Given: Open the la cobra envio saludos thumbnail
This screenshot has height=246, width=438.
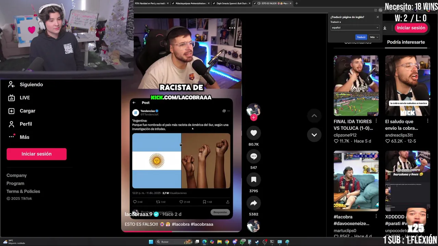Looking at the screenshot, I should [408, 86].
